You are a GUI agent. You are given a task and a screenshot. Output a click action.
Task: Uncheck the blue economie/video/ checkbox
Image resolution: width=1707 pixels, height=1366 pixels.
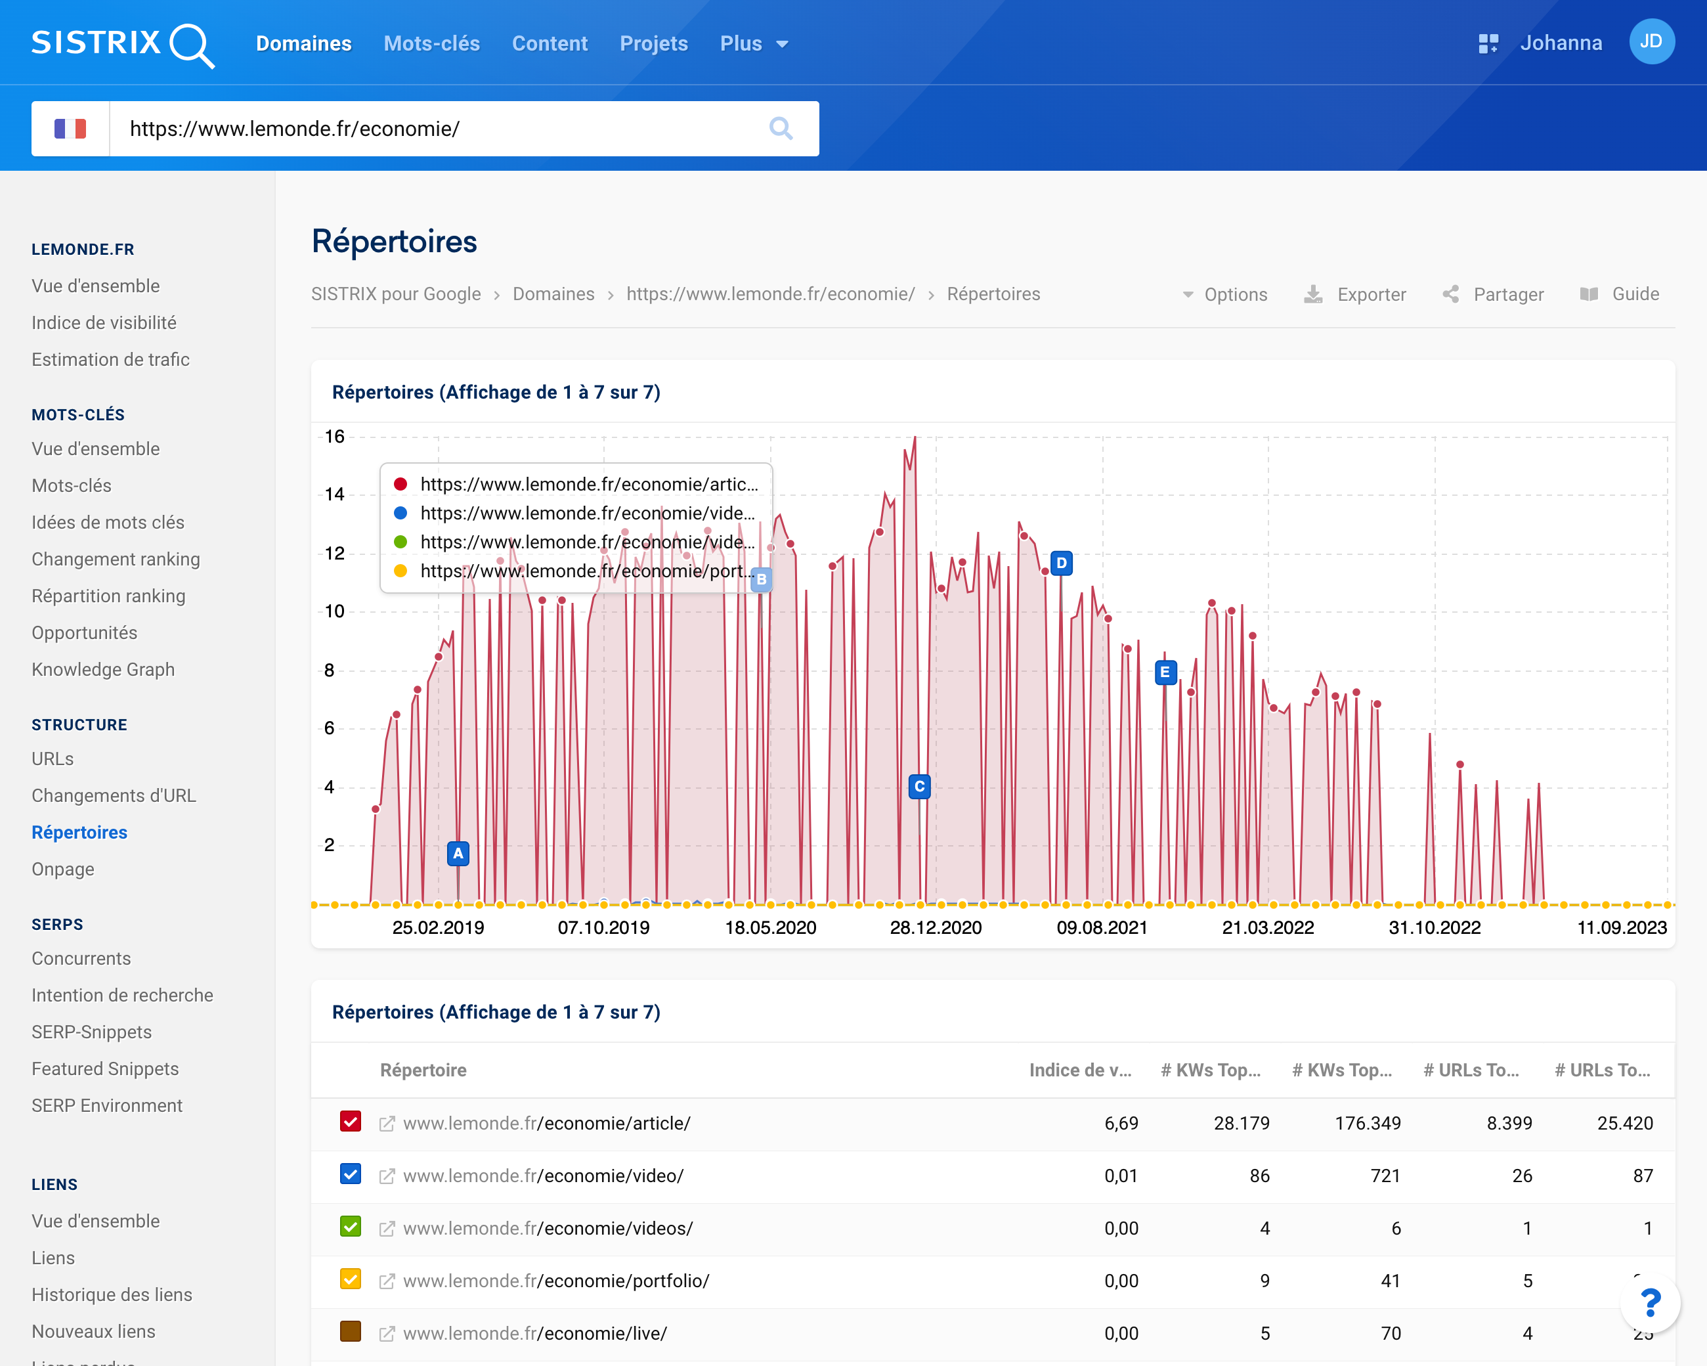351,1174
